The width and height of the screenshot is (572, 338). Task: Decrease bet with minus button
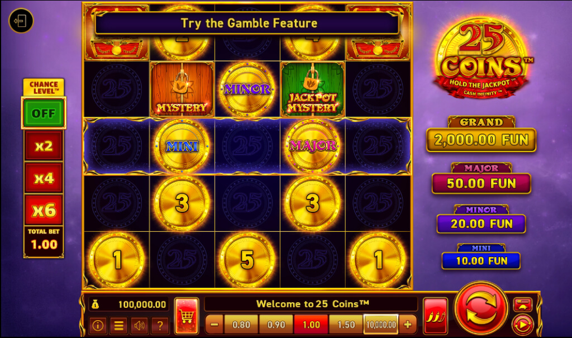pos(214,325)
